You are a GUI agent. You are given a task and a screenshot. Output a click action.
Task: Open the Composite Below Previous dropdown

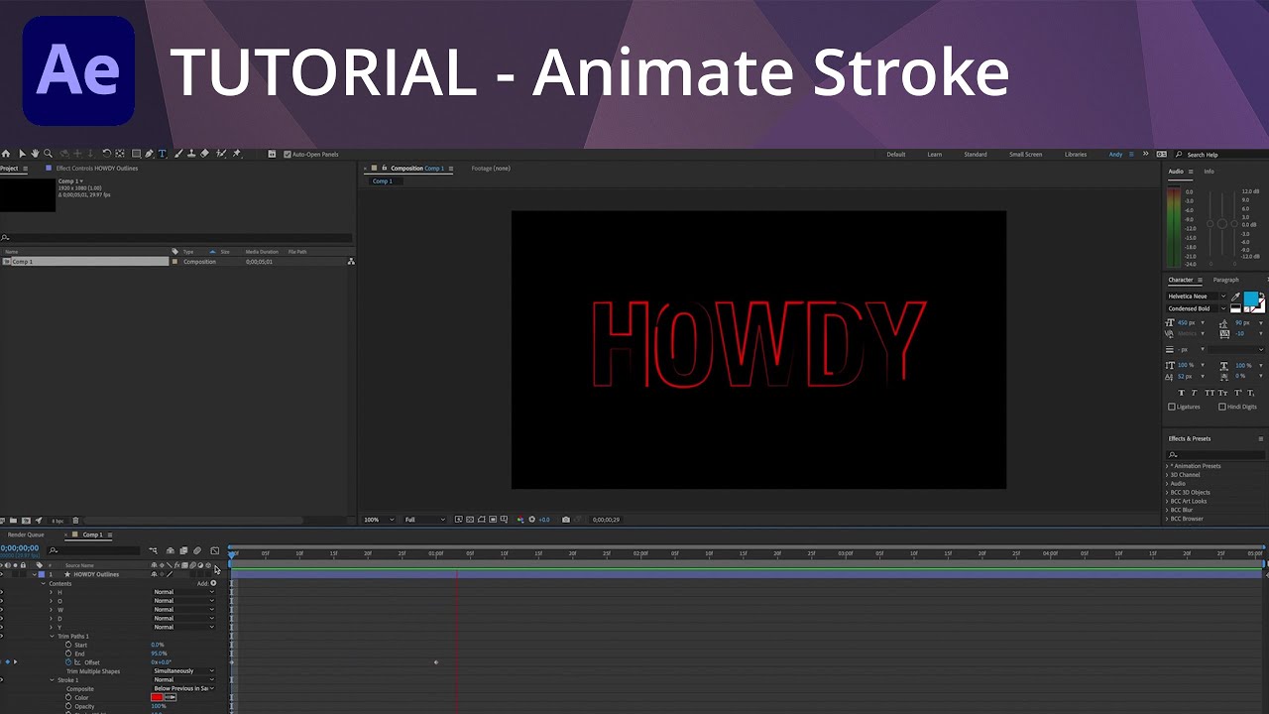tap(183, 688)
